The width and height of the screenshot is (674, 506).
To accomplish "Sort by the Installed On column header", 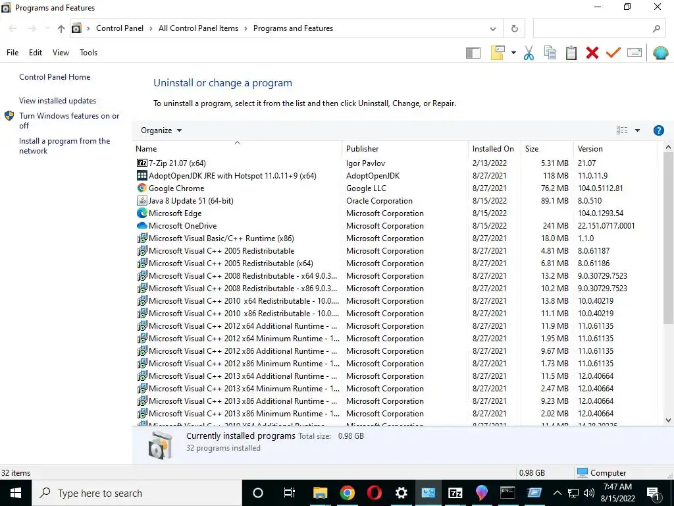I will tap(494, 149).
